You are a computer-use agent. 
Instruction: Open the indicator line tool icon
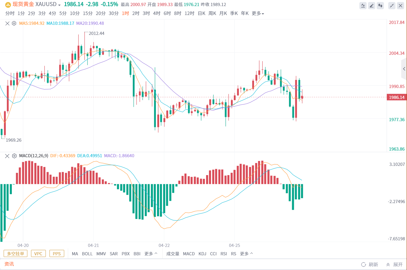tap(363, 5)
